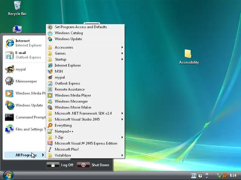This screenshot has width=241, height=180.
Task: Click the MSN butterfly icon
Action: pos(50,71)
